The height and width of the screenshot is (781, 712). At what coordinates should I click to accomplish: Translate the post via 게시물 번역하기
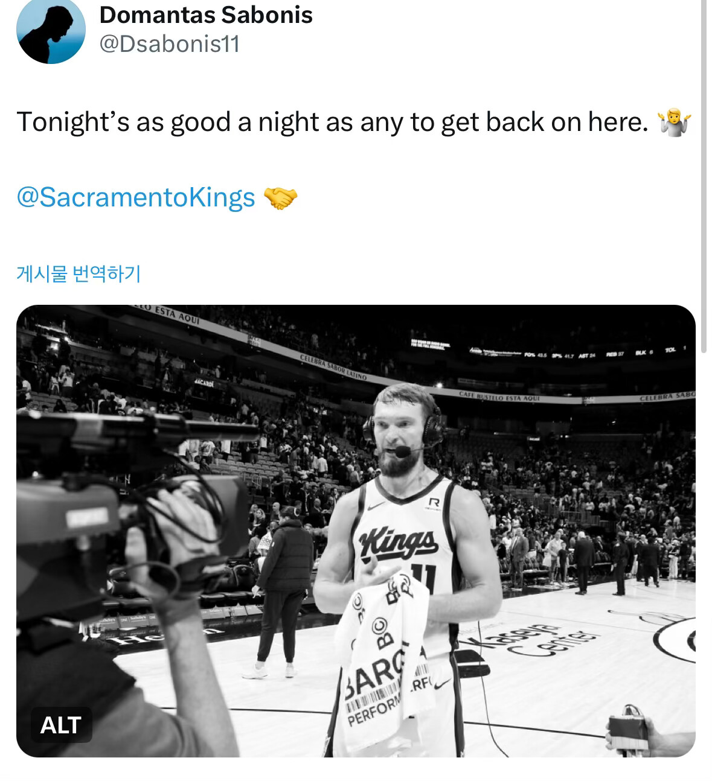79,274
